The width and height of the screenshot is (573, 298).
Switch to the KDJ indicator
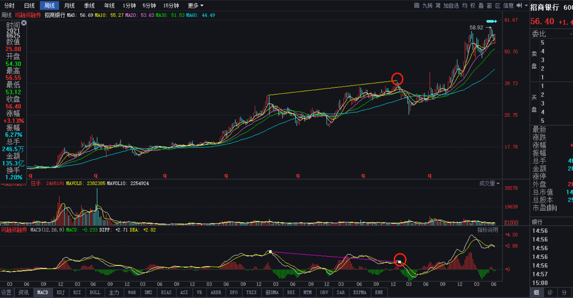61,292
